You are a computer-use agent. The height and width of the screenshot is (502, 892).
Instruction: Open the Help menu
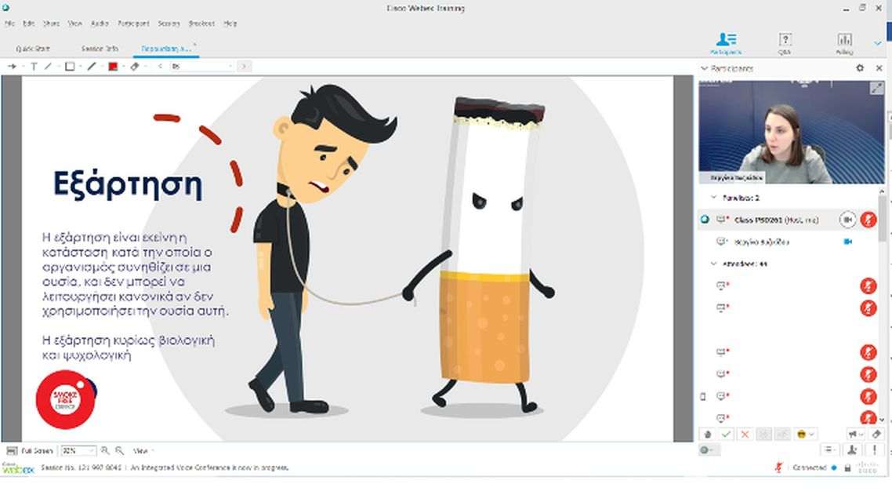click(230, 24)
